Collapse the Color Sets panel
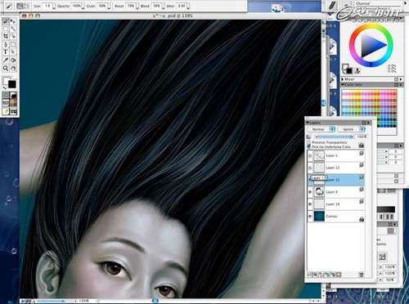Viewport: 409px width, 304px height. (343, 85)
